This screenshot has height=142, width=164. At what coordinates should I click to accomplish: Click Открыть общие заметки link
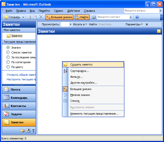[21, 75]
